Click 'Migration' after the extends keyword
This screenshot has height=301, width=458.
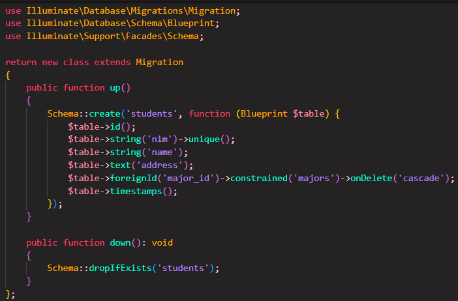pyautogui.click(x=159, y=63)
